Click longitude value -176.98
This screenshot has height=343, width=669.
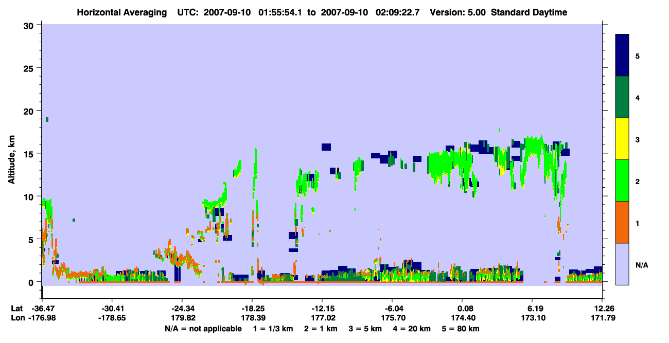[42, 318]
